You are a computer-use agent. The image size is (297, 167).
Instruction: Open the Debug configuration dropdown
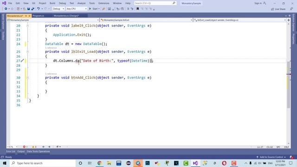[x=58, y=9]
